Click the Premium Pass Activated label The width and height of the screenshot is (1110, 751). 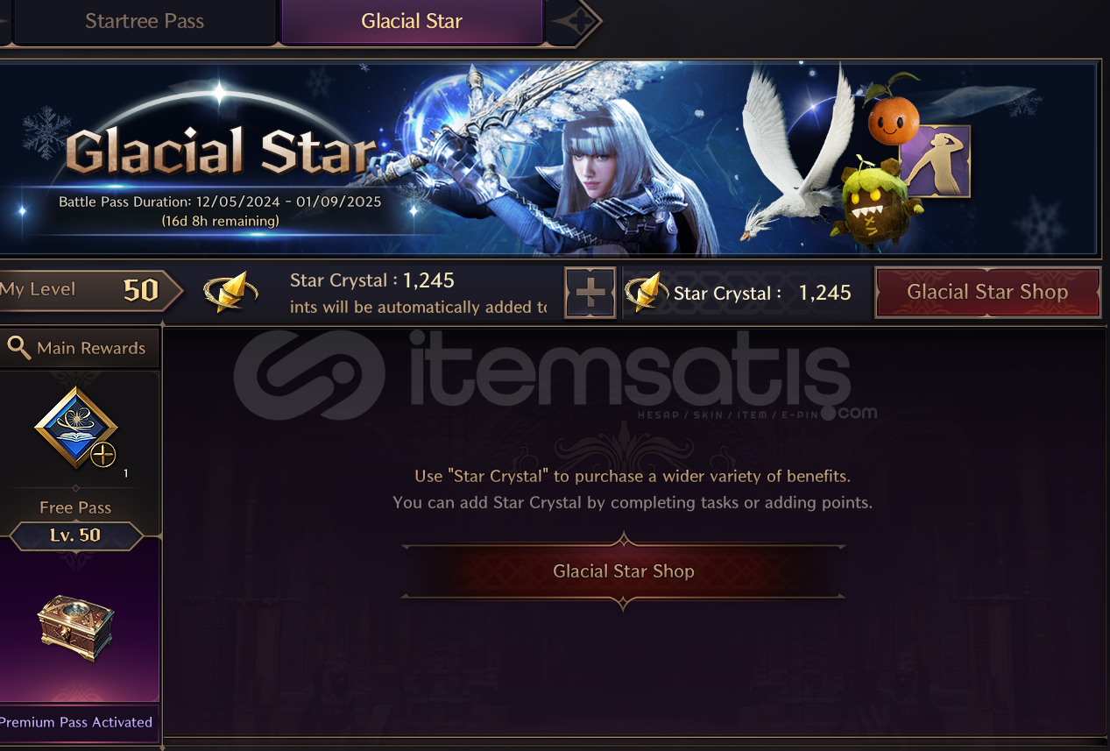77,722
